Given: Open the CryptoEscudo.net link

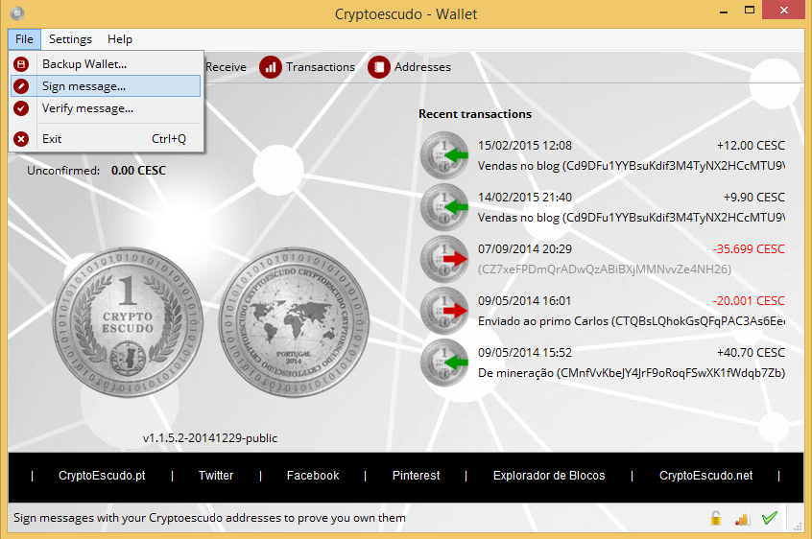Looking at the screenshot, I should coord(705,476).
